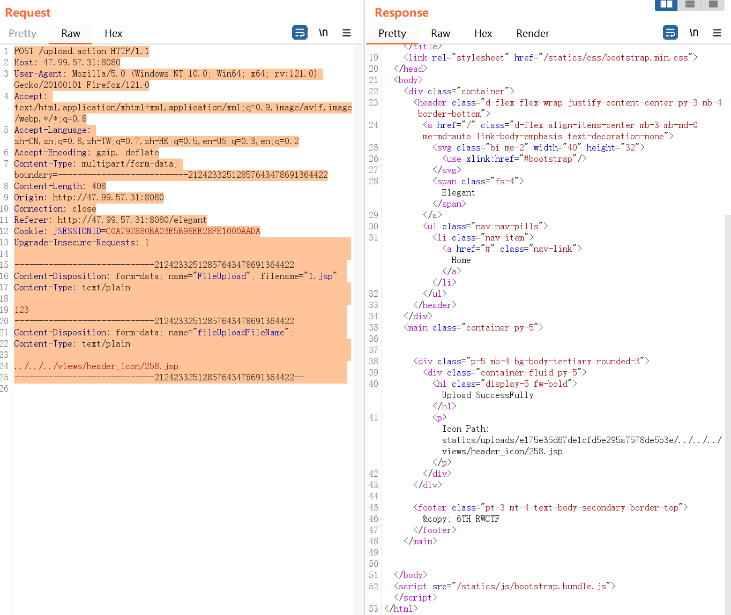Click the JSESSIONID cookie value
The width and height of the screenshot is (731, 615).
[x=183, y=231]
